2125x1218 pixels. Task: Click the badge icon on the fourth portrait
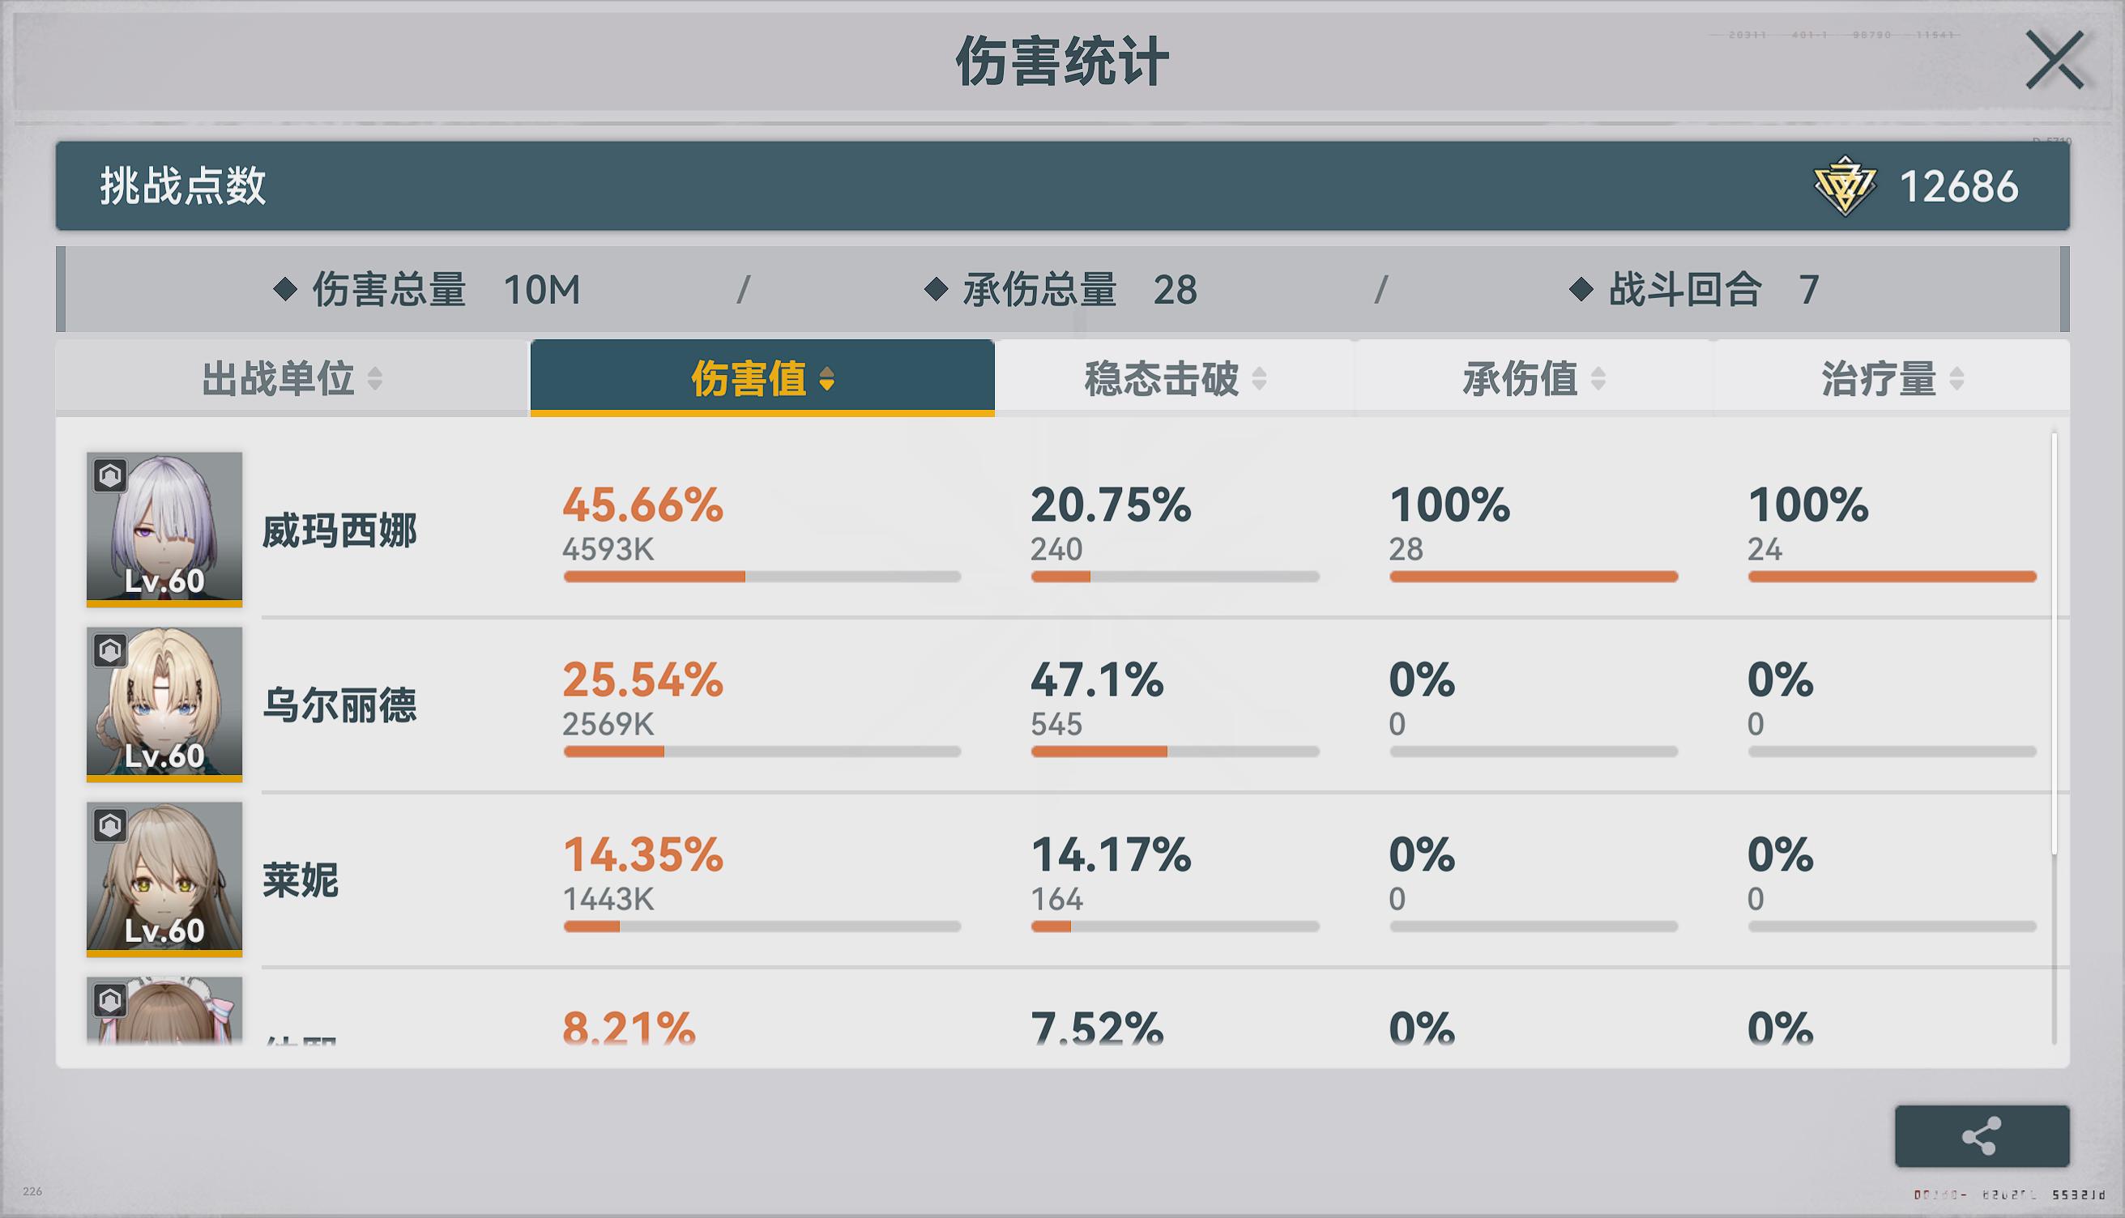coord(109,999)
